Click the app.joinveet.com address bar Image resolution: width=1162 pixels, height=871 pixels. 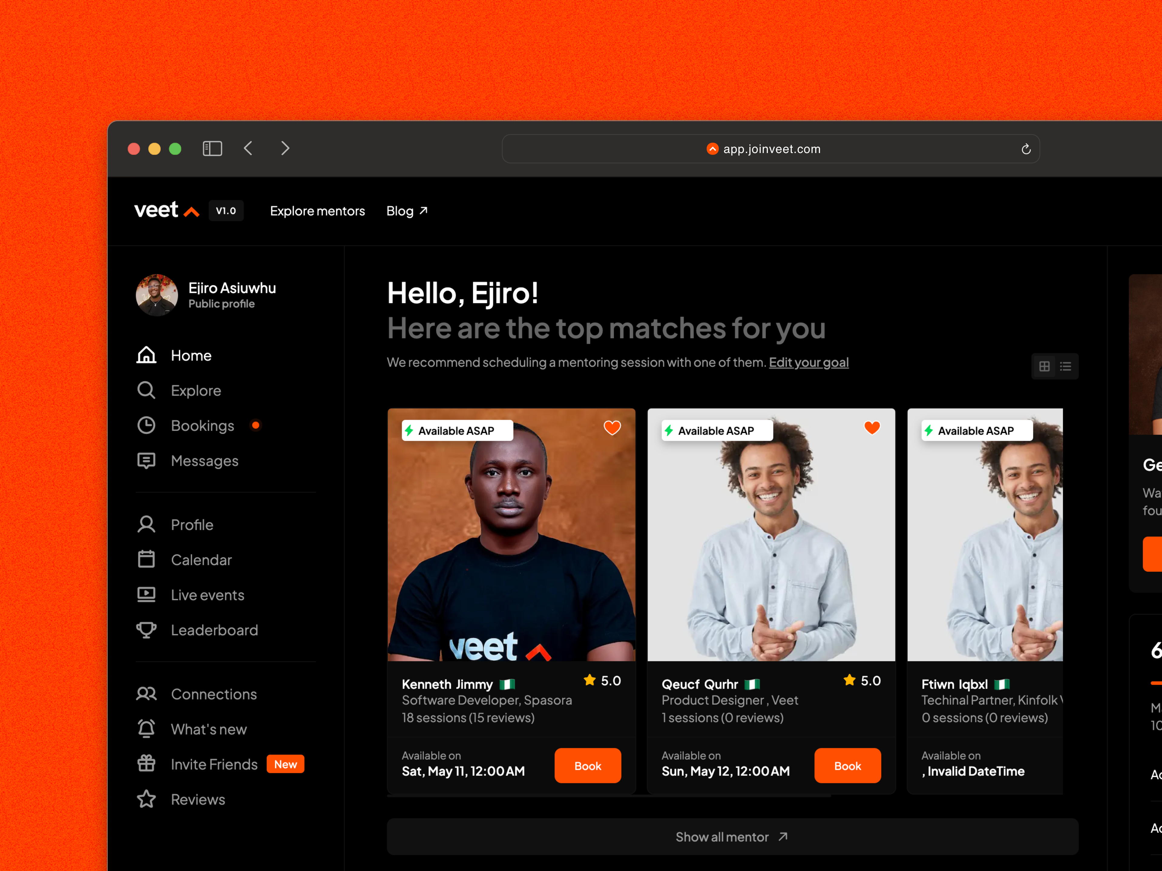pyautogui.click(x=771, y=149)
